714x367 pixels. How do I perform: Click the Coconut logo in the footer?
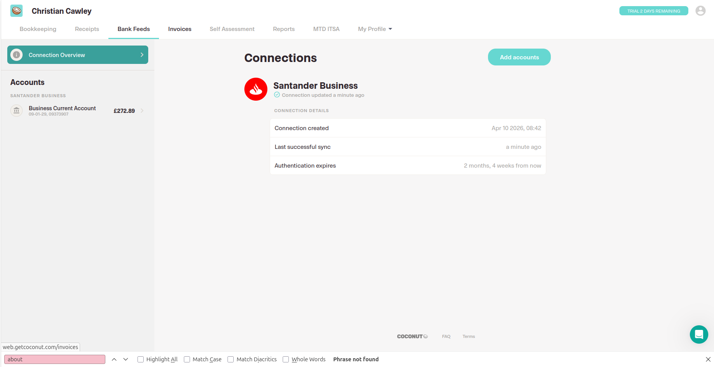pyautogui.click(x=412, y=336)
